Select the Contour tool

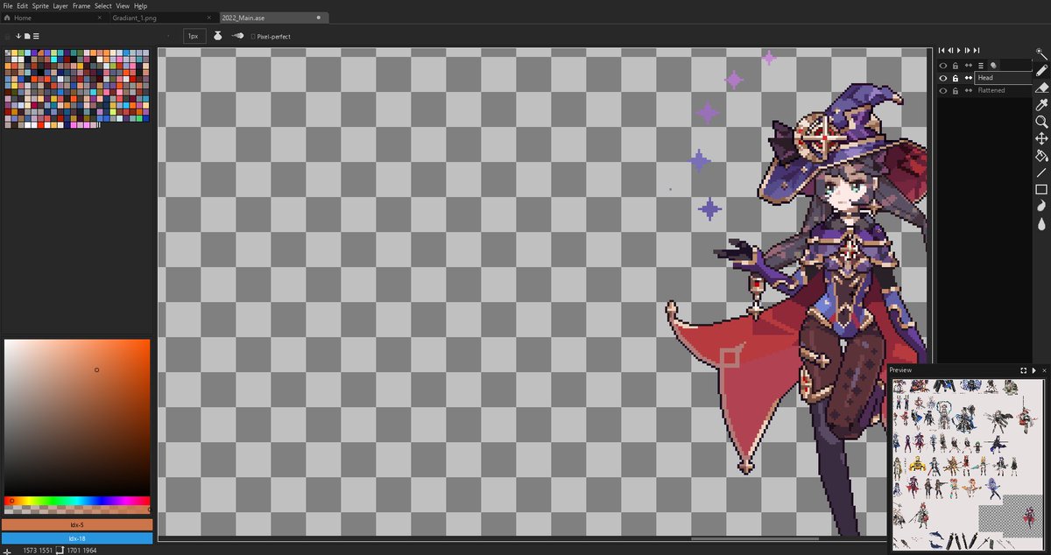pyautogui.click(x=1041, y=207)
